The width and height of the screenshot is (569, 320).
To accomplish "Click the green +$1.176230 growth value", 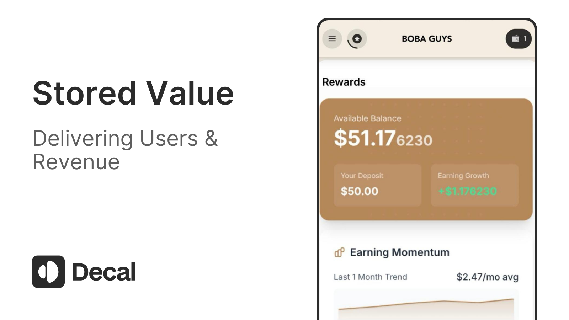I will pos(467,191).
